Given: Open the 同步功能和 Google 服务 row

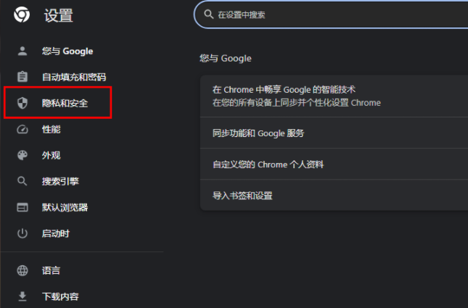Looking at the screenshot, I should click(334, 133).
